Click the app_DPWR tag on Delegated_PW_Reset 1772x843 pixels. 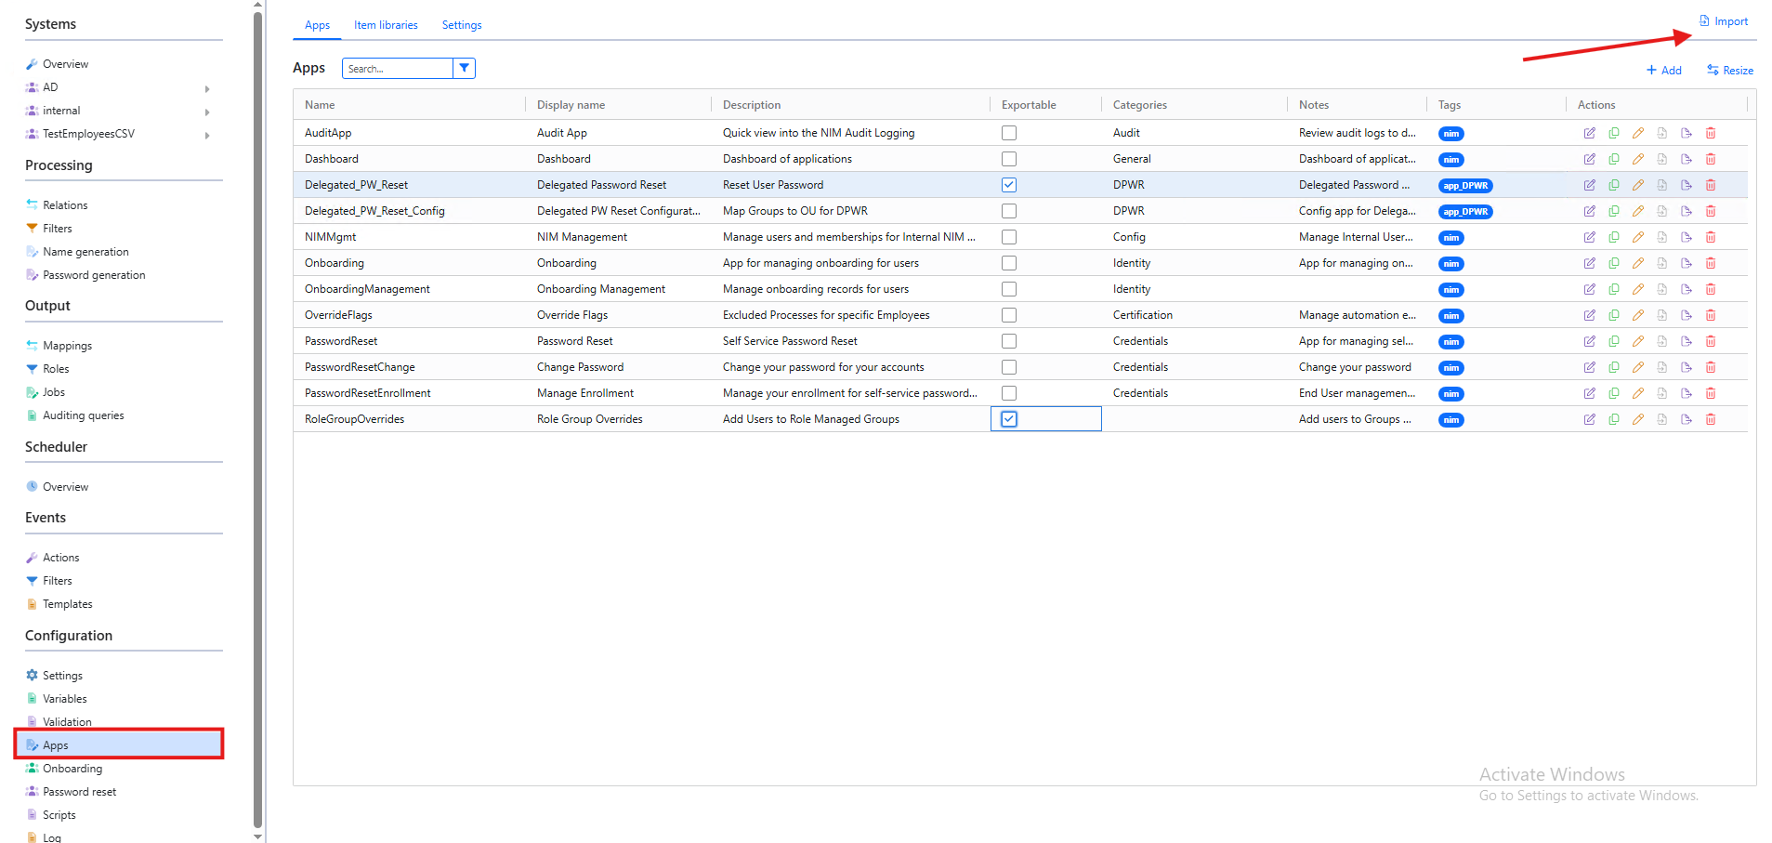click(x=1465, y=186)
